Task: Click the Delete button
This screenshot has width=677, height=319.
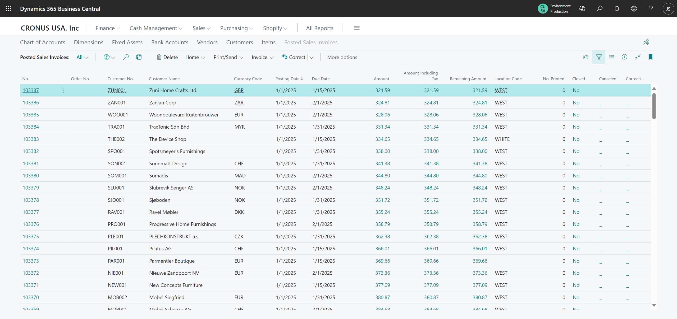Action: click(167, 57)
